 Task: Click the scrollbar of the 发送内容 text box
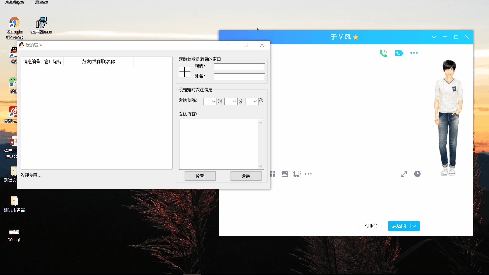(x=261, y=144)
